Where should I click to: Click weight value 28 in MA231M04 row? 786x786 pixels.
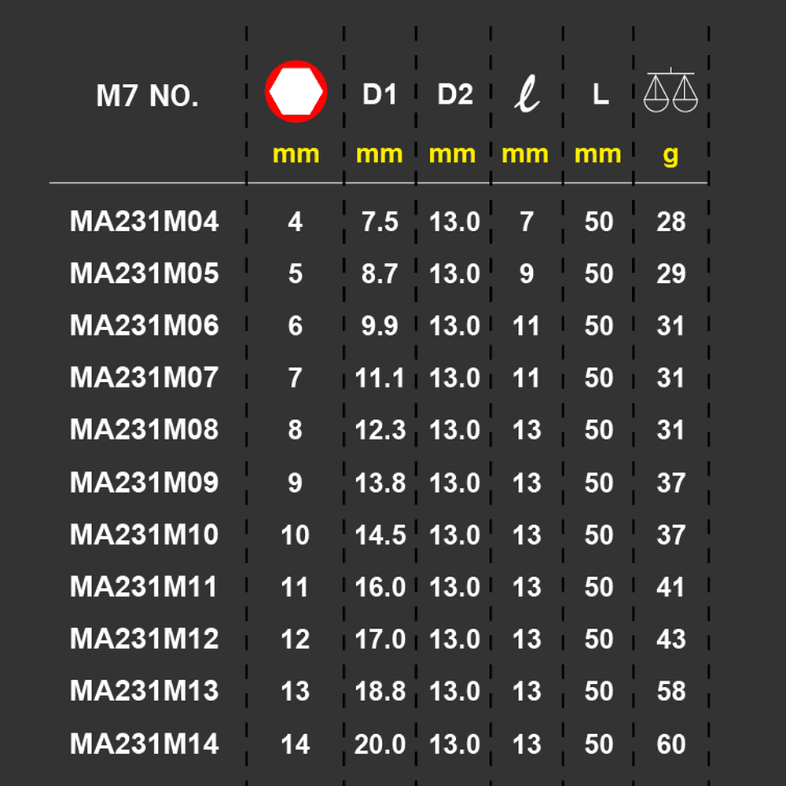click(671, 222)
